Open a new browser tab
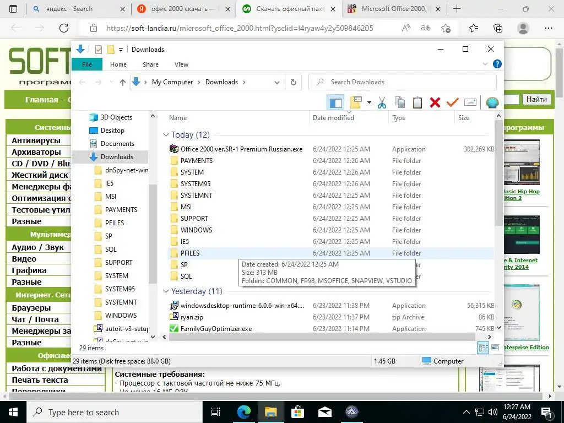 (x=457, y=9)
